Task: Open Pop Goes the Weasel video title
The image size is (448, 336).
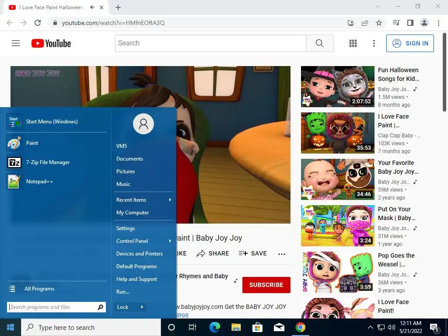Action: tap(396, 260)
